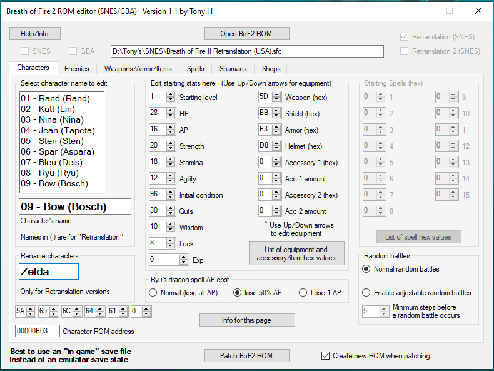Click the Strength value field showing 20

pyautogui.click(x=158, y=145)
